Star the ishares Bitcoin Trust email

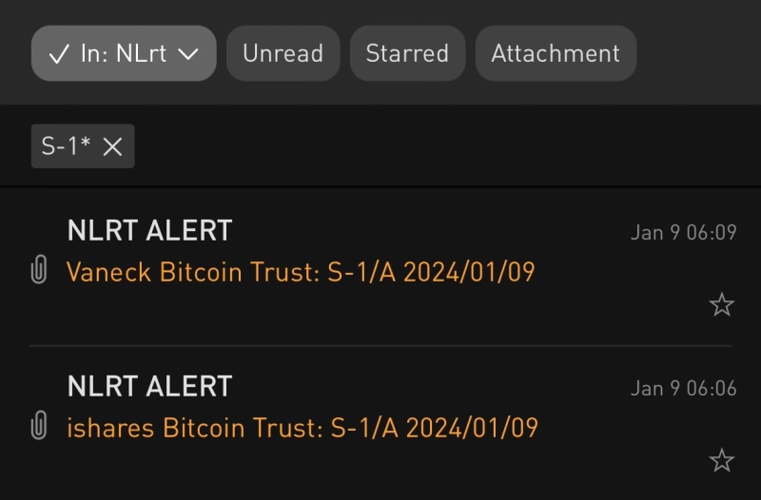coord(722,461)
